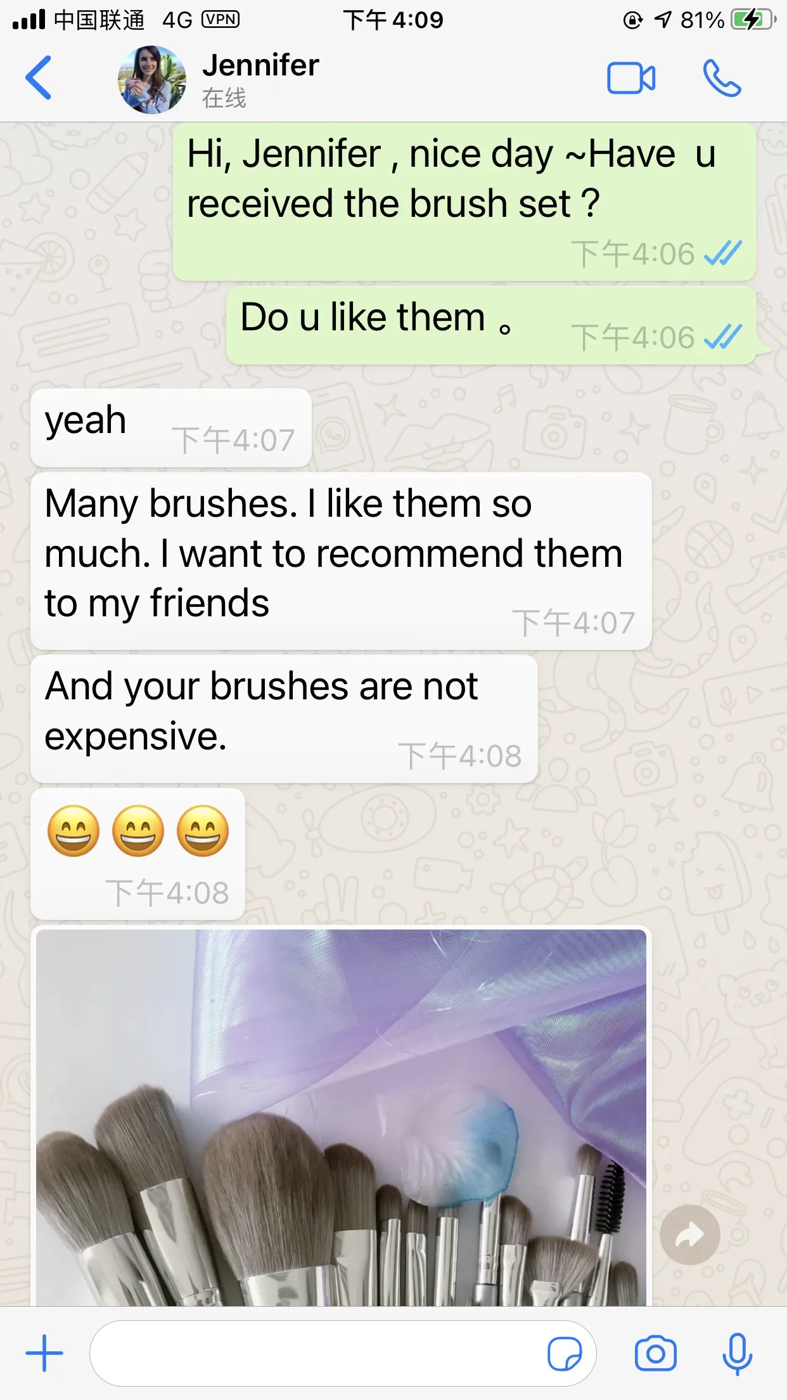The width and height of the screenshot is (787, 1400).
Task: Select the "Do u like them" message
Action: pyautogui.click(x=491, y=325)
